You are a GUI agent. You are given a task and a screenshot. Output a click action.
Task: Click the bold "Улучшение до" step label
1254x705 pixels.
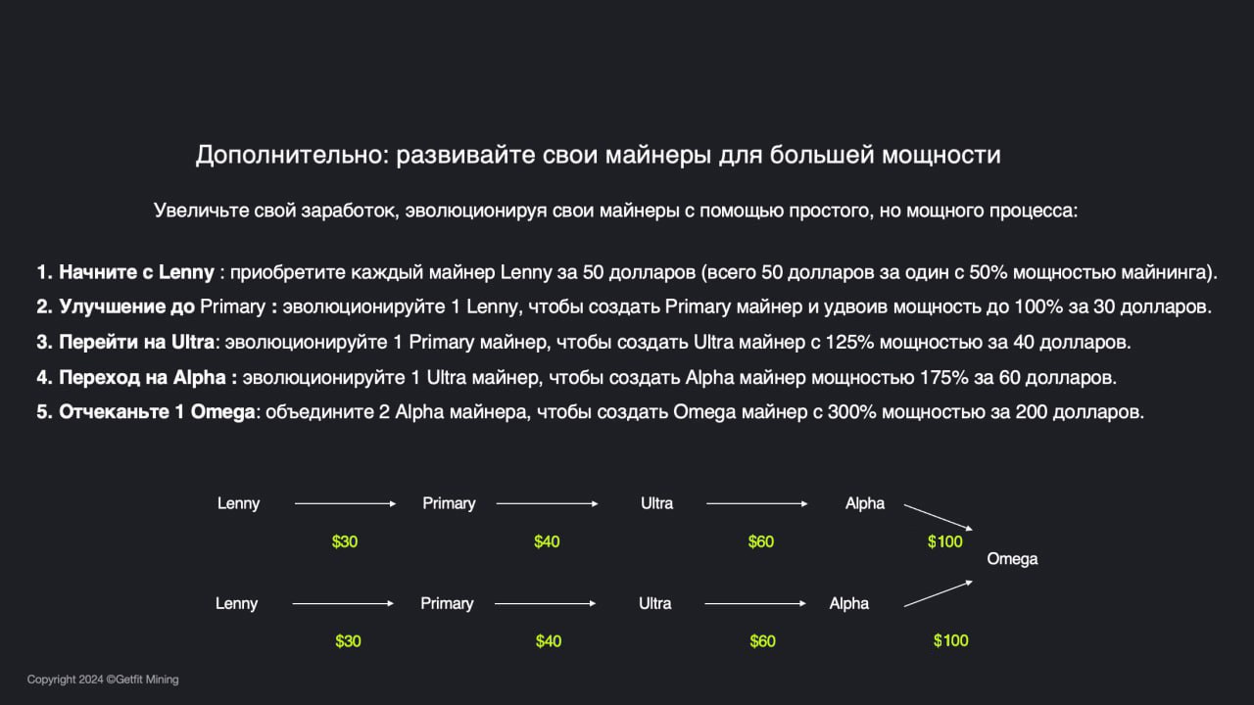(127, 306)
